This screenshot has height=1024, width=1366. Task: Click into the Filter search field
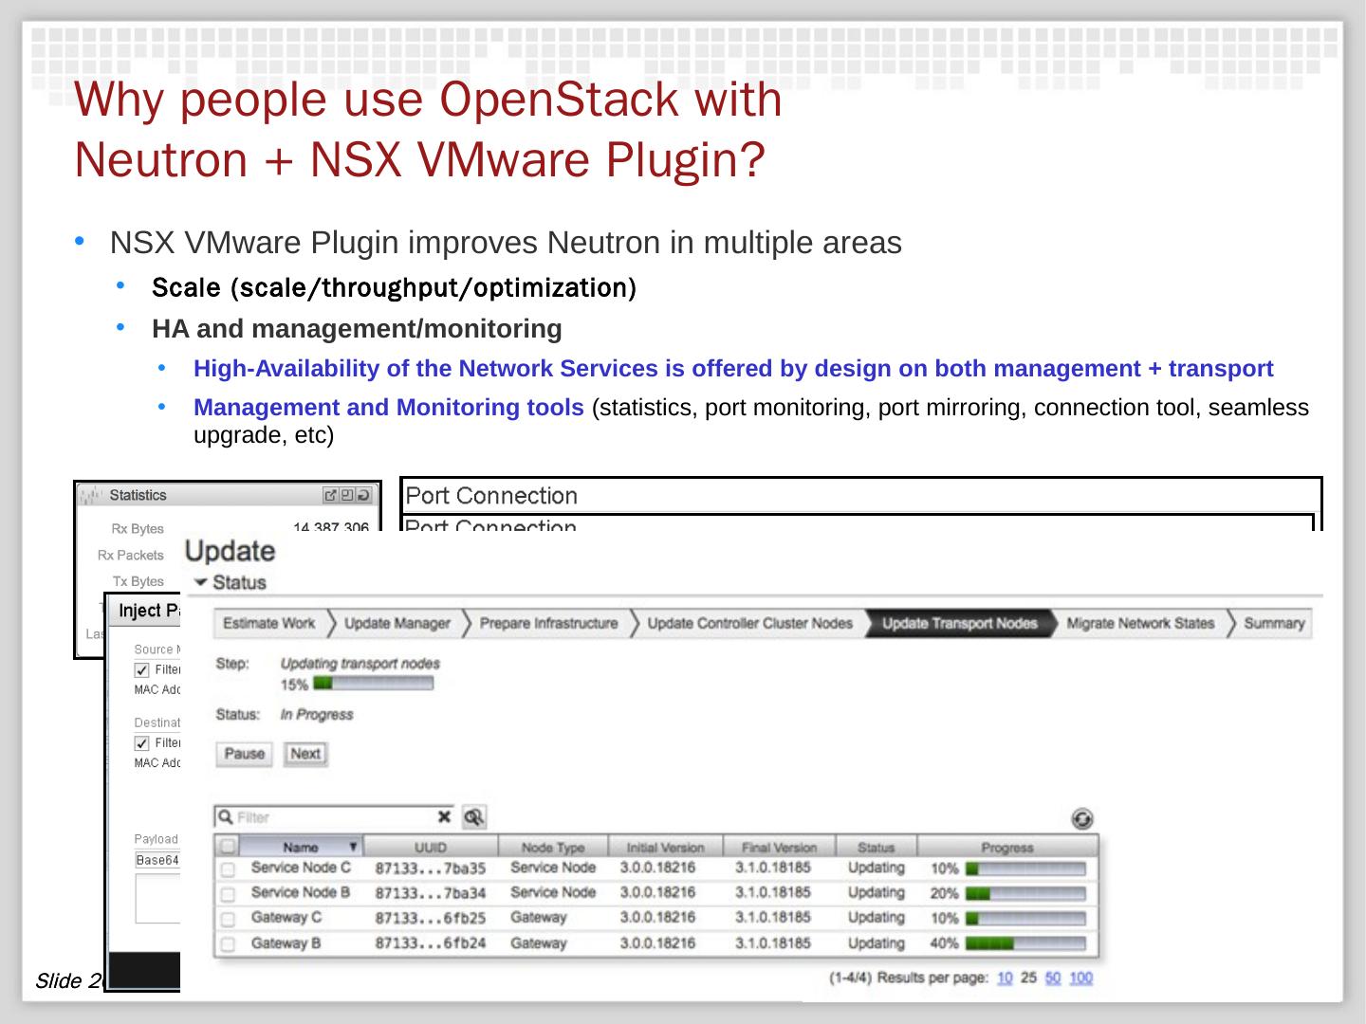(x=334, y=816)
